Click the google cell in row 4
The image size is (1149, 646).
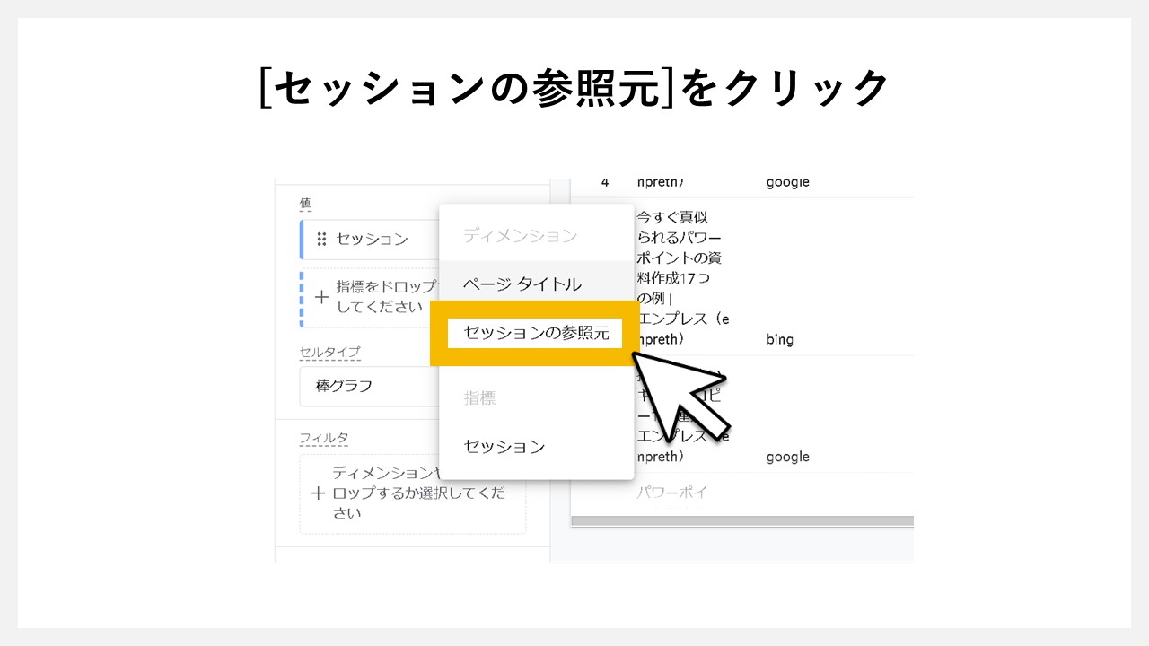tap(788, 181)
